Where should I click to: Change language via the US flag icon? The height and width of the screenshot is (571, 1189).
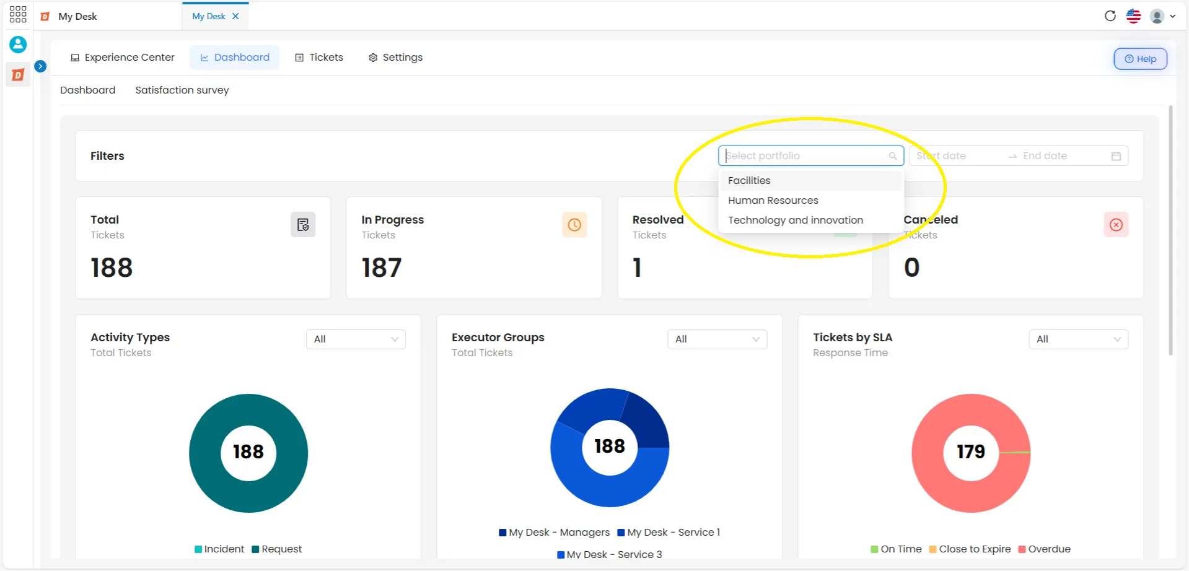click(x=1133, y=16)
